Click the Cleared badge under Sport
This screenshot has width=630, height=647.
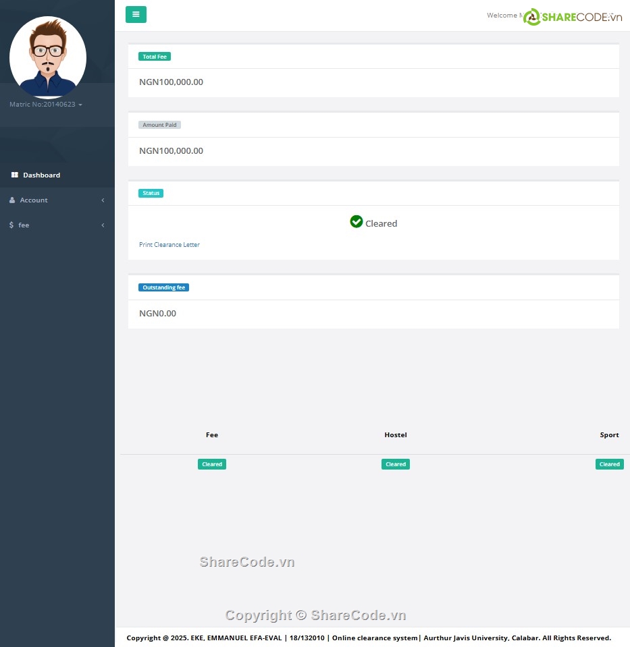(610, 464)
